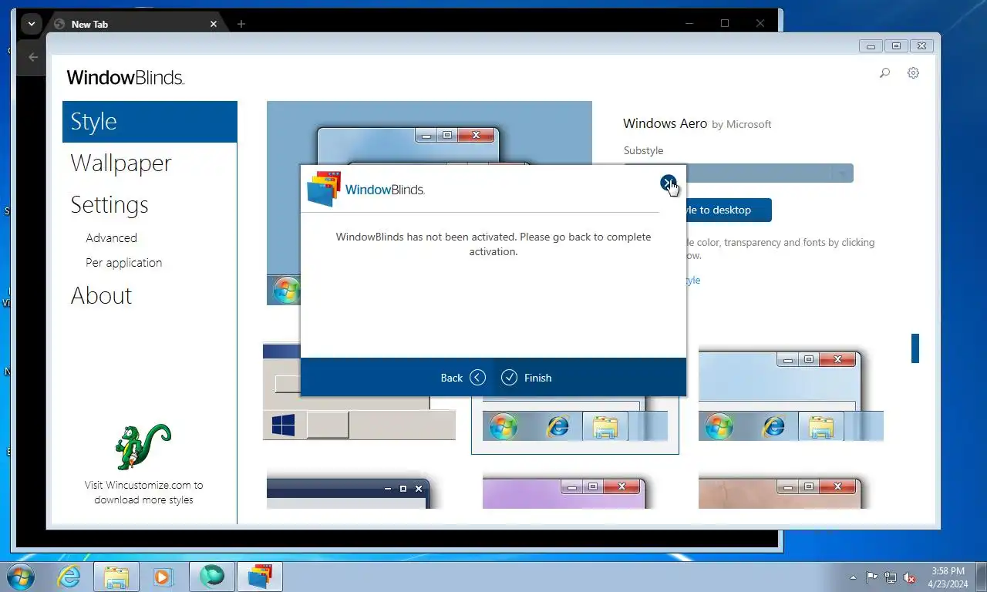Select the light blue style thumbnail on the right
This screenshot has height=592, width=987.
point(791,395)
